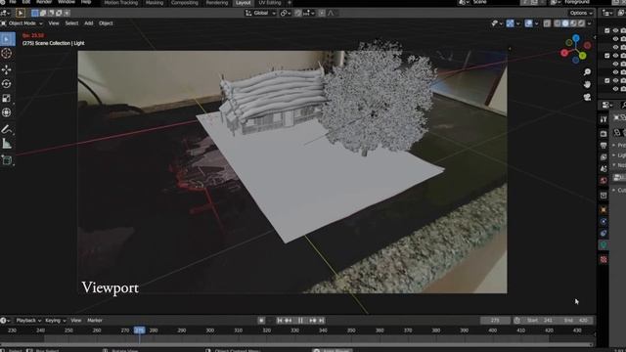The height and width of the screenshot is (352, 626).
Task: Open the Global transform orientation dropdown
Action: (x=260, y=13)
